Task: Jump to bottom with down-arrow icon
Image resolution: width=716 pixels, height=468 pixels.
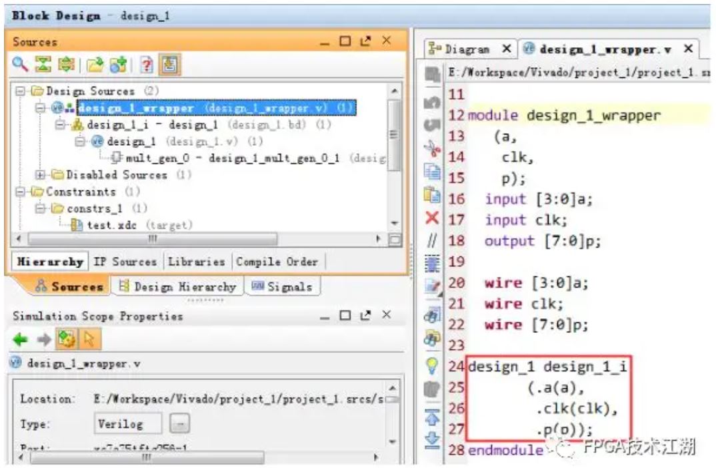Action: 432,440
